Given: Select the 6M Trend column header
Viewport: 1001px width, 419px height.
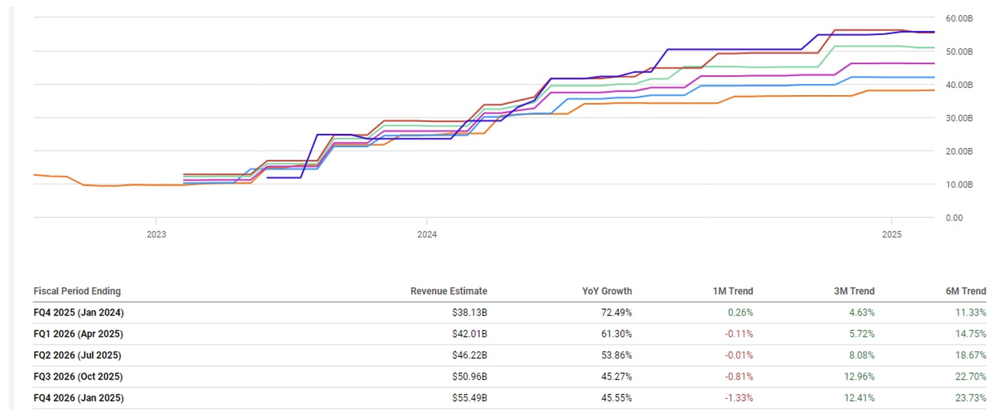Looking at the screenshot, I should pos(965,291).
